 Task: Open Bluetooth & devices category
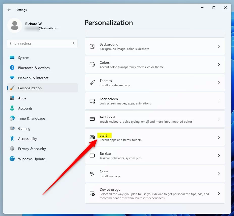[42, 68]
